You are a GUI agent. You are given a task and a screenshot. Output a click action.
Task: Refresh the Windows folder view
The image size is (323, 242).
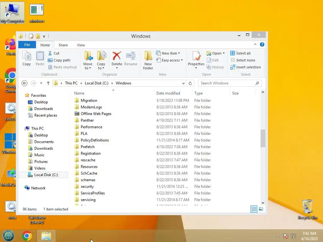click(x=190, y=83)
